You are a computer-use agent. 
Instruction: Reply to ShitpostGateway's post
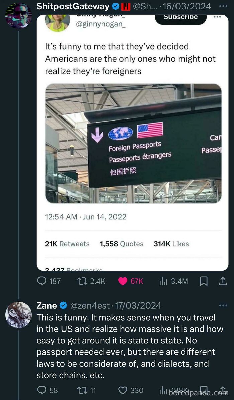[42, 281]
